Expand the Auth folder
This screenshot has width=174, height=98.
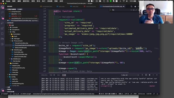[10, 36]
